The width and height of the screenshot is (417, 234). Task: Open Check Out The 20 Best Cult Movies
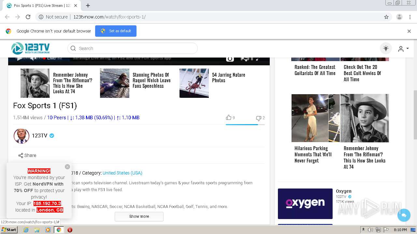[362, 73]
